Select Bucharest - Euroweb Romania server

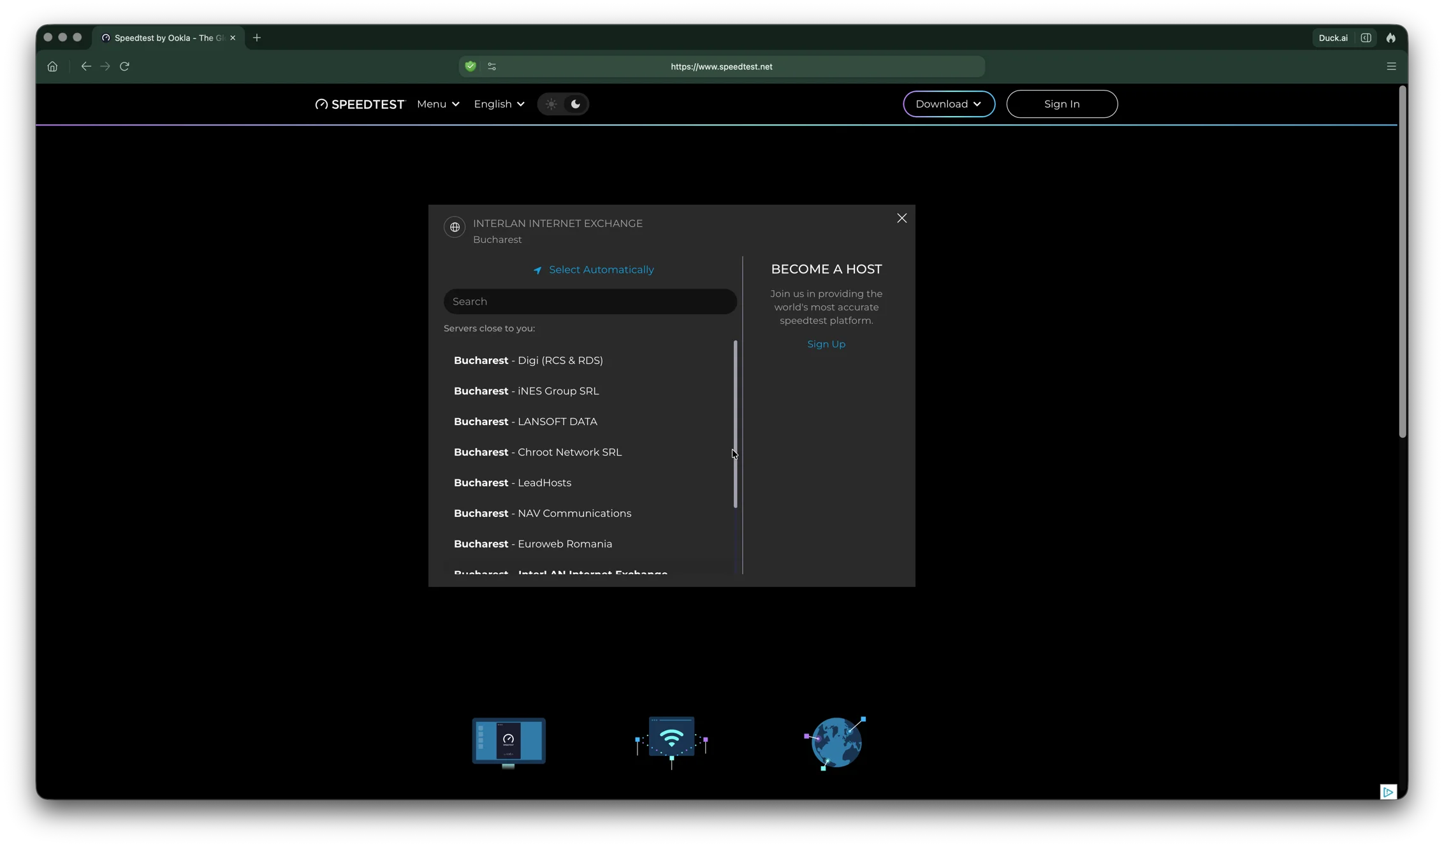[x=588, y=544]
